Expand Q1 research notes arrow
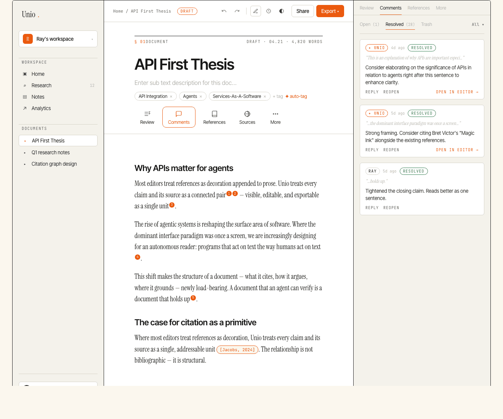The image size is (503, 419). pyautogui.click(x=25, y=153)
